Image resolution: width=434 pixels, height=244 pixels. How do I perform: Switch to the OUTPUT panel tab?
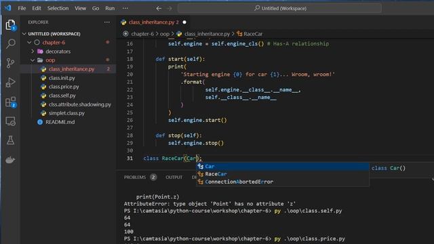point(174,178)
